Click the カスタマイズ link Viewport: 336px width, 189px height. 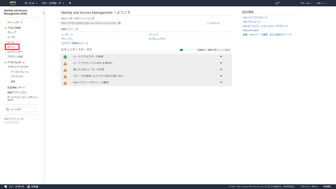tap(214, 23)
